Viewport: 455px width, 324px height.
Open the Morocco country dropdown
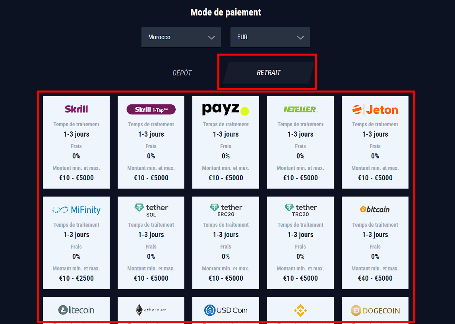(x=181, y=37)
